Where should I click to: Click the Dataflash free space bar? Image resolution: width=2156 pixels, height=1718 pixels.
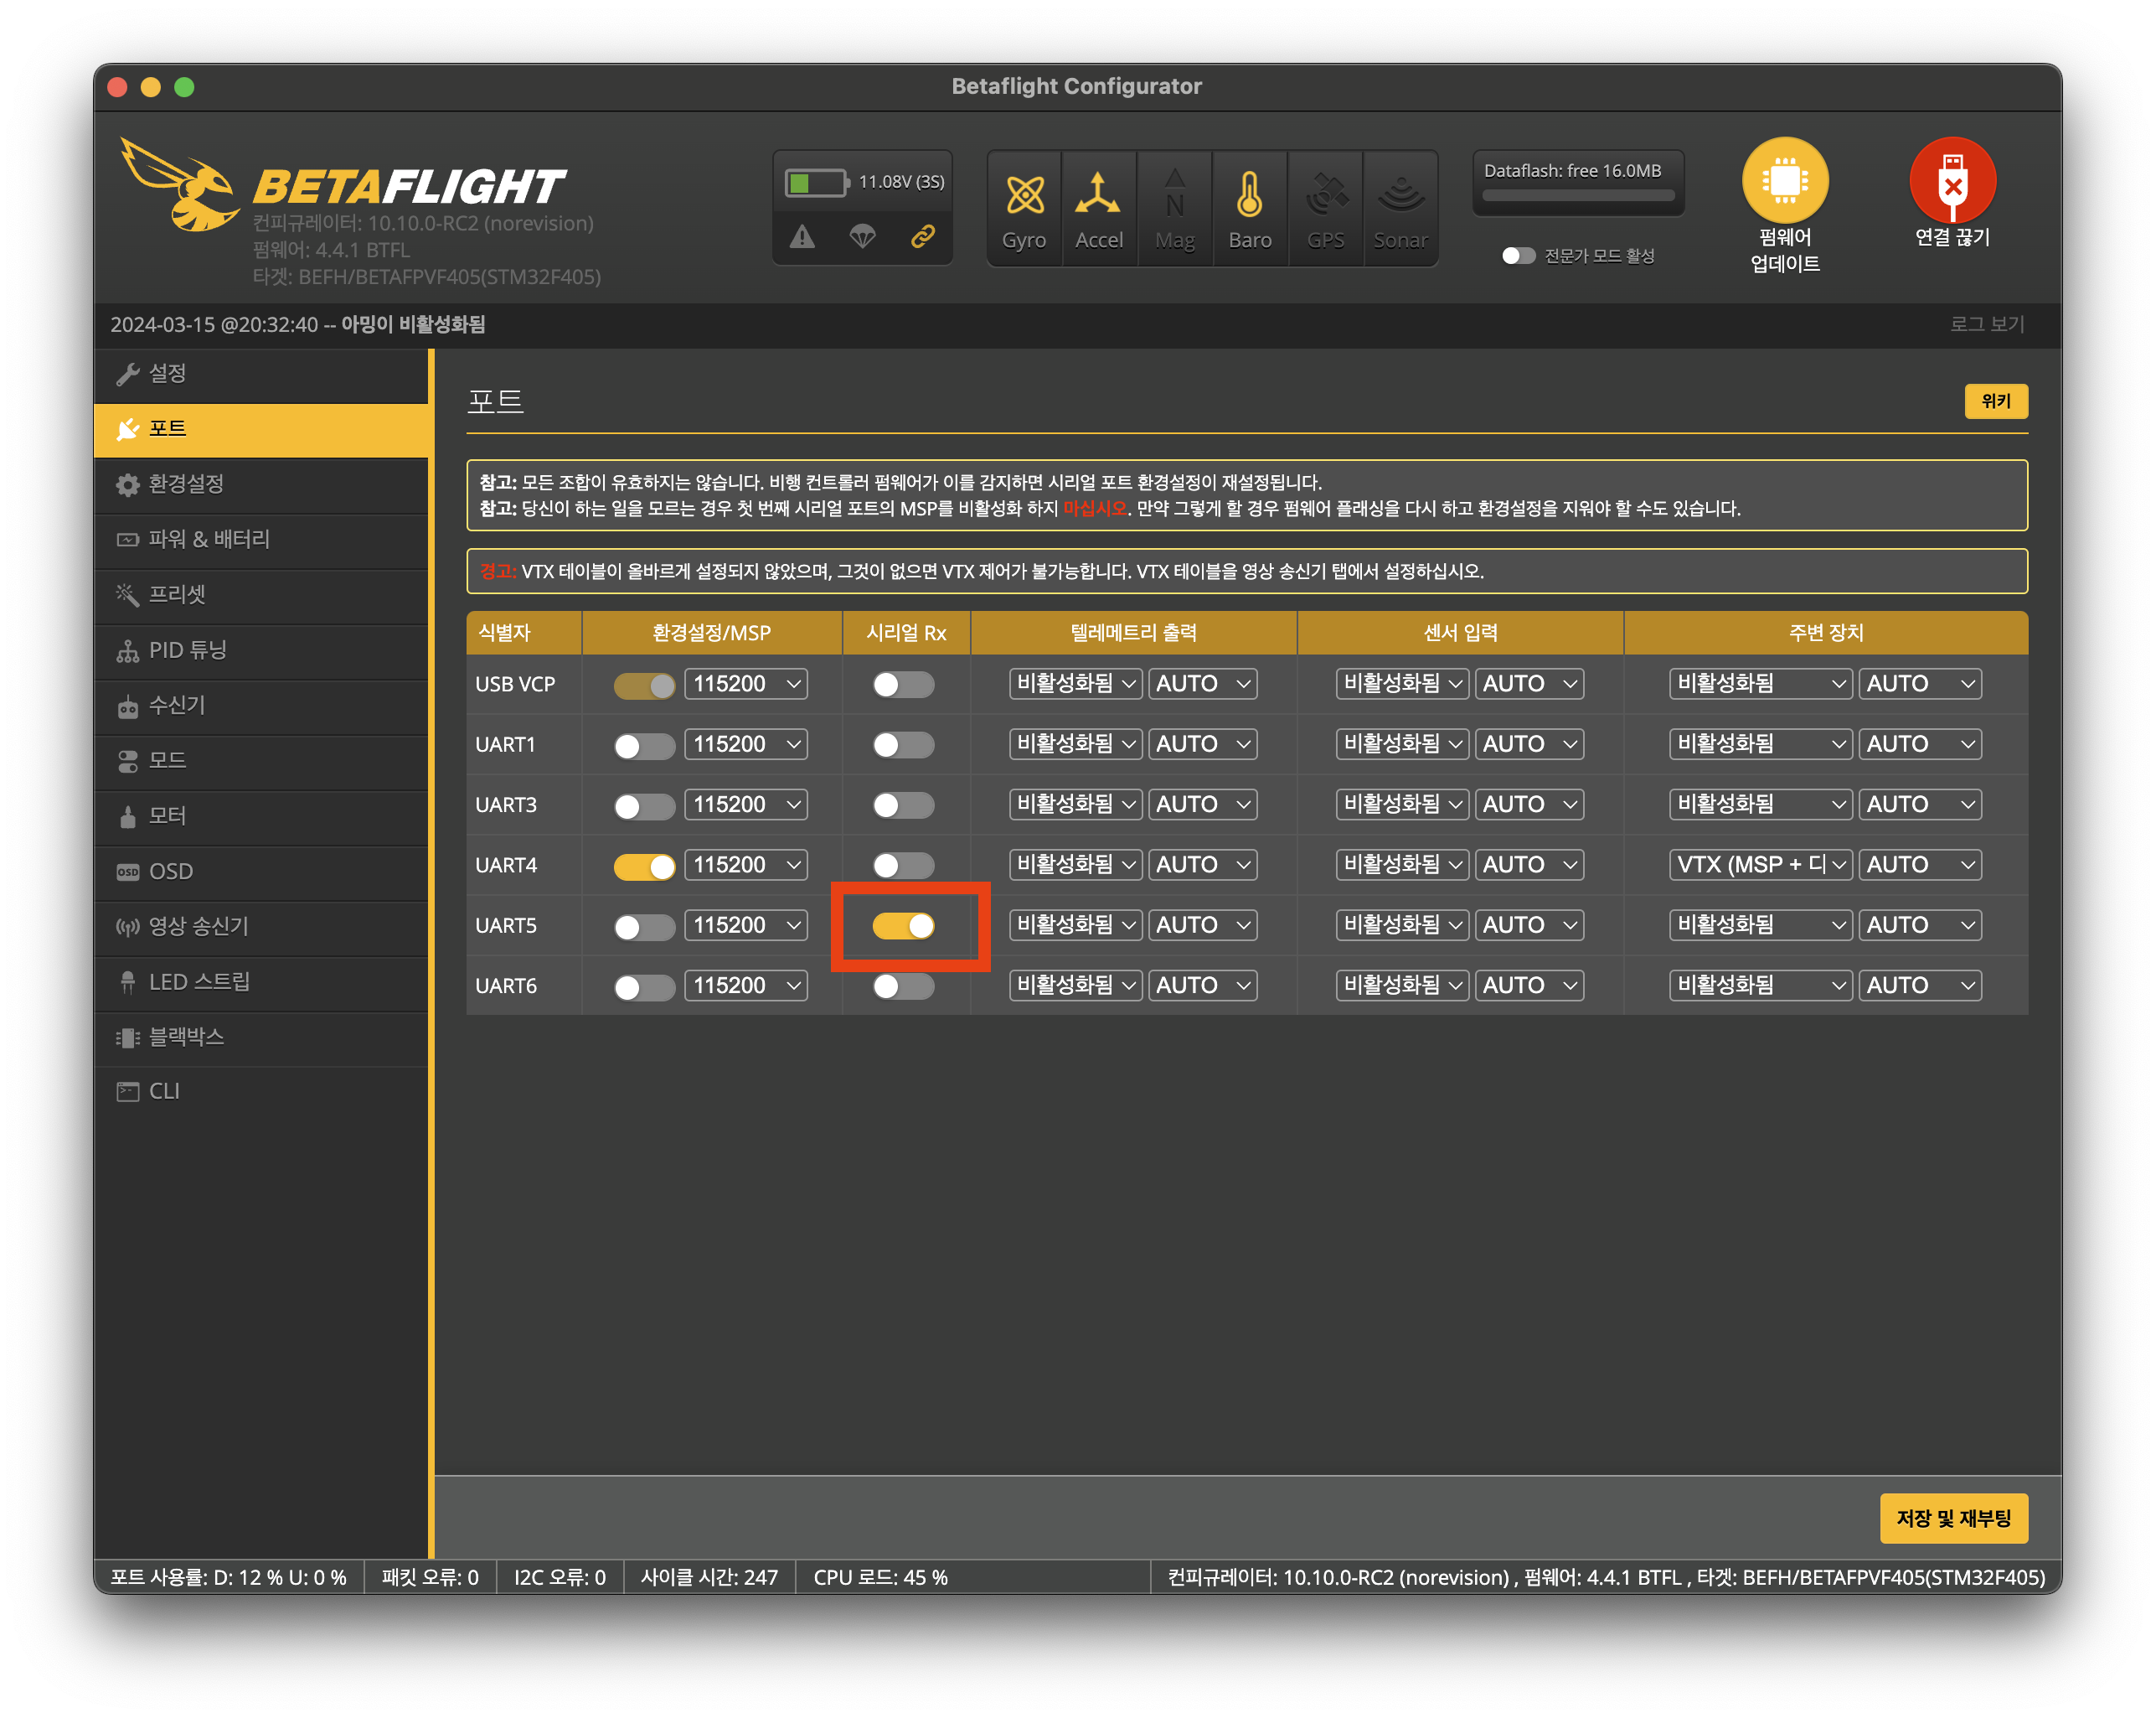(x=1577, y=196)
